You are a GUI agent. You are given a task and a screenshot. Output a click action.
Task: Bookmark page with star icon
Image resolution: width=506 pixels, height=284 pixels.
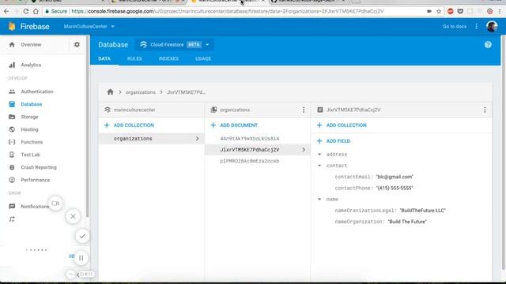click(x=439, y=11)
